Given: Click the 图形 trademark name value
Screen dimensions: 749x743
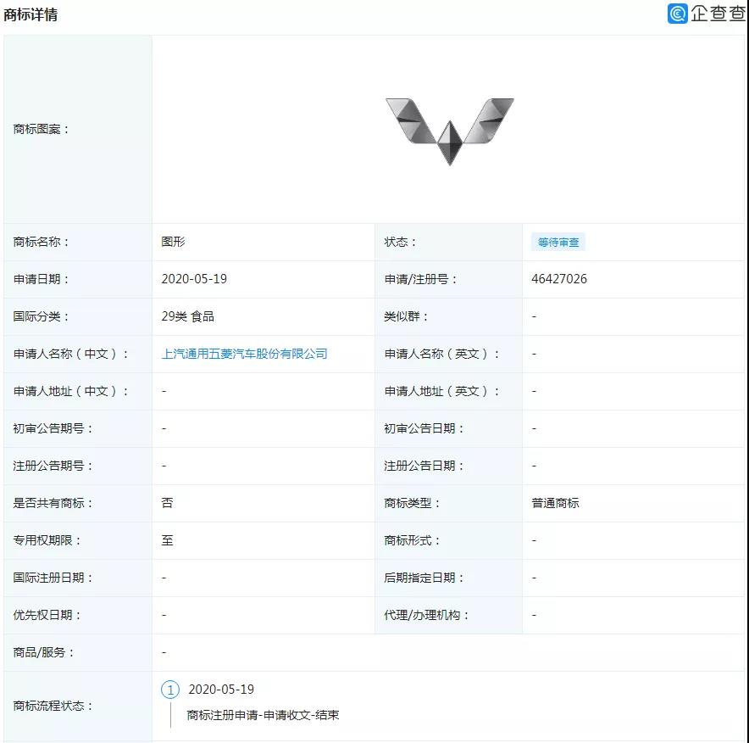Looking at the screenshot, I should point(173,242).
